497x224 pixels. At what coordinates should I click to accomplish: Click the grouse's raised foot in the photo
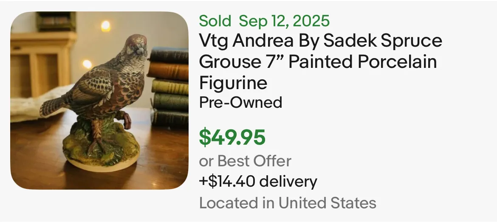pos(126,122)
